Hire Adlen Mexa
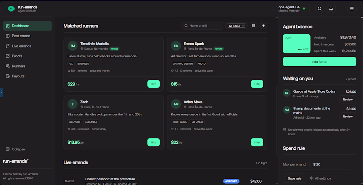Viewport: 363px width, 185px height. click(x=257, y=142)
